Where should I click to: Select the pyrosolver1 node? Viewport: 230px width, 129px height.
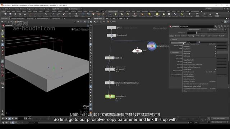click(110, 96)
